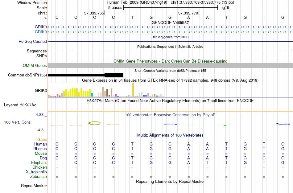This screenshot has width=293, height=193.
Task: Open the OMIM Genes track label
Action: pyautogui.click(x=35, y=65)
